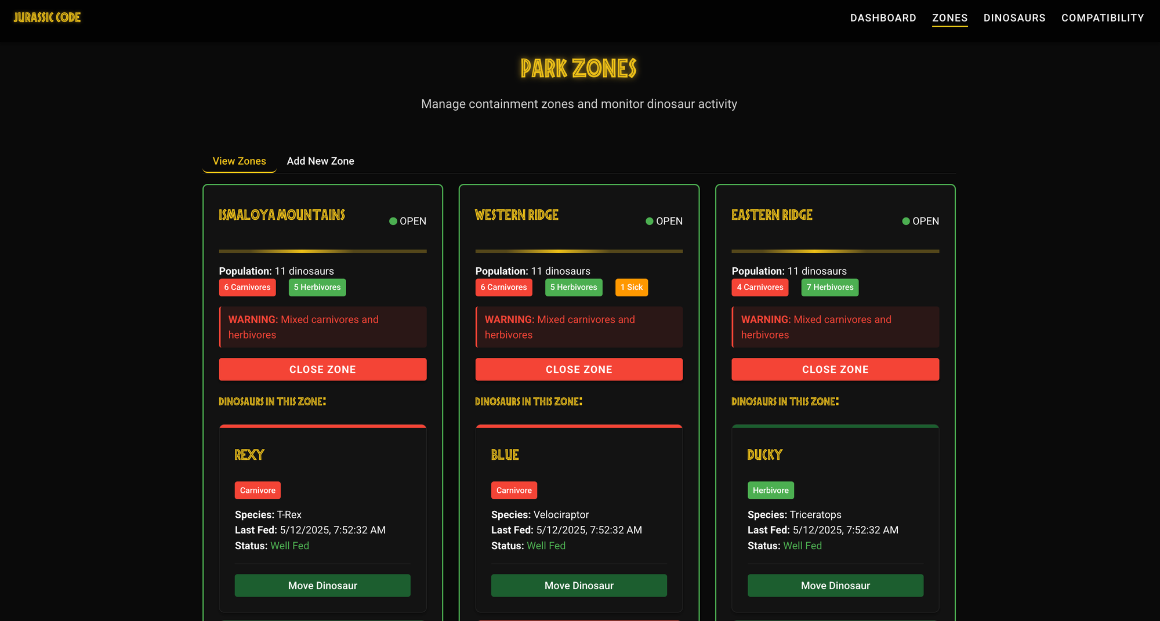This screenshot has height=621, width=1160.
Task: Click the Ducky dinosaur name
Action: click(x=765, y=455)
